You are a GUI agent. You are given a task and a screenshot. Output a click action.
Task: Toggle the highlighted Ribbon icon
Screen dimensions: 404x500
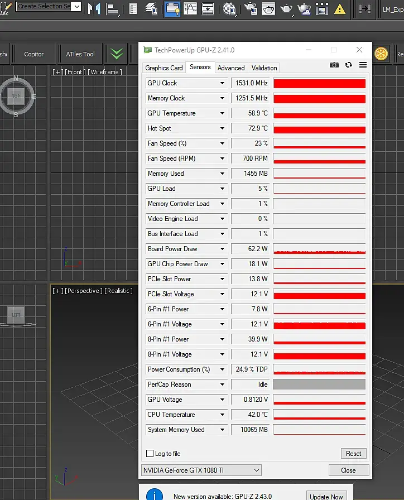[172, 8]
